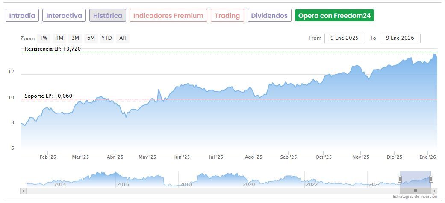Click Opera con Freedom24 button
Image resolution: width=445 pixels, height=203 pixels.
[x=334, y=16]
